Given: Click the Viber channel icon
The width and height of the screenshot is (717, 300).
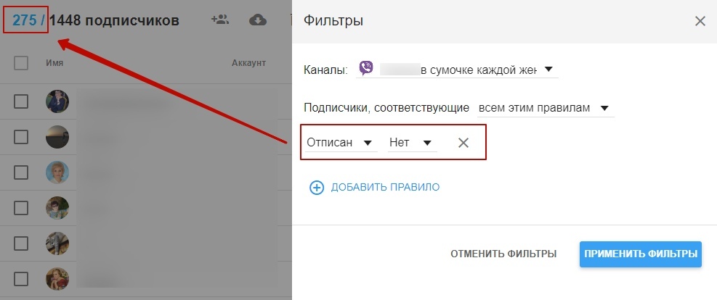Looking at the screenshot, I should 367,70.
